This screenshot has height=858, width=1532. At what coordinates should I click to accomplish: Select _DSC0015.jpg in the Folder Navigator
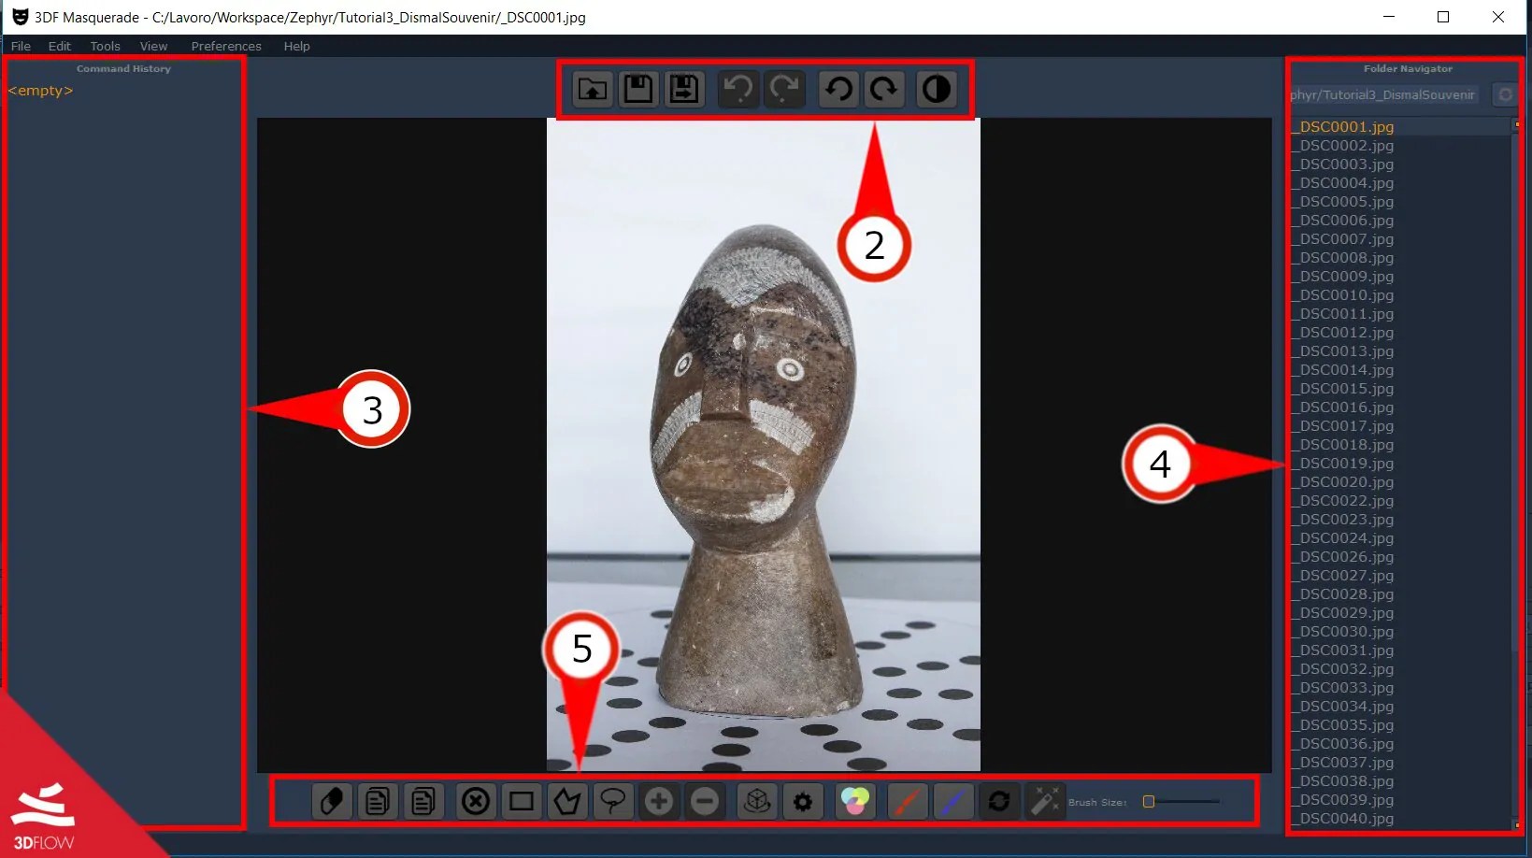click(x=1343, y=389)
